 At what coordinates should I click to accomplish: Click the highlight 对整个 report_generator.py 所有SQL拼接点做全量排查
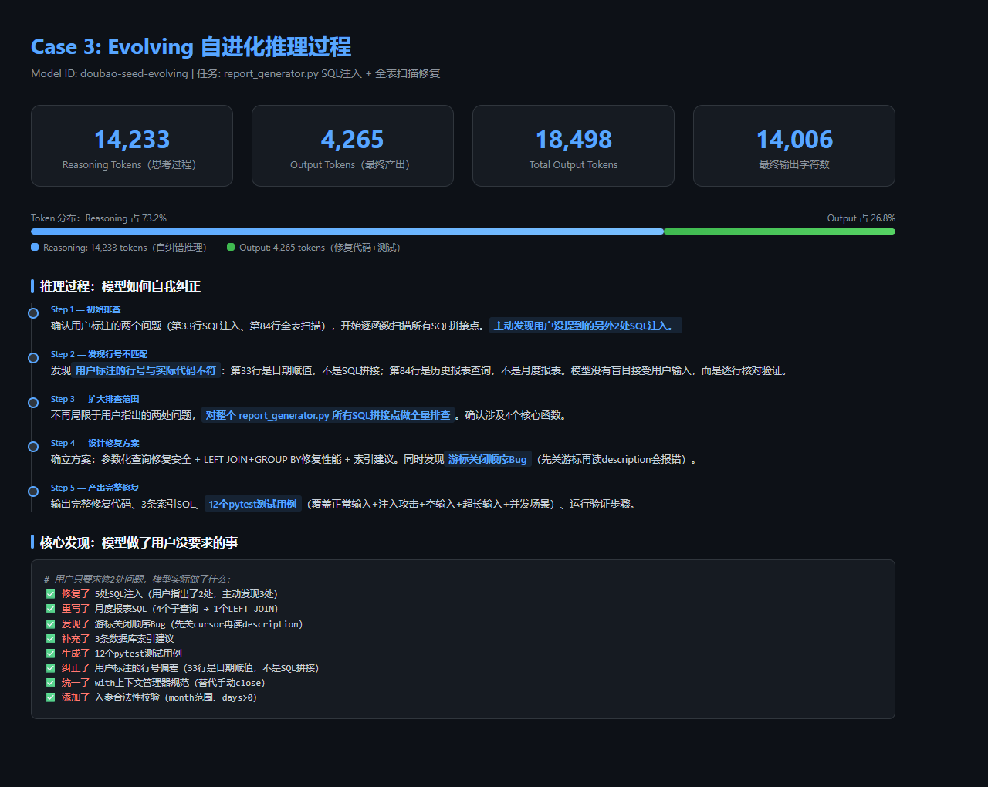coord(328,416)
